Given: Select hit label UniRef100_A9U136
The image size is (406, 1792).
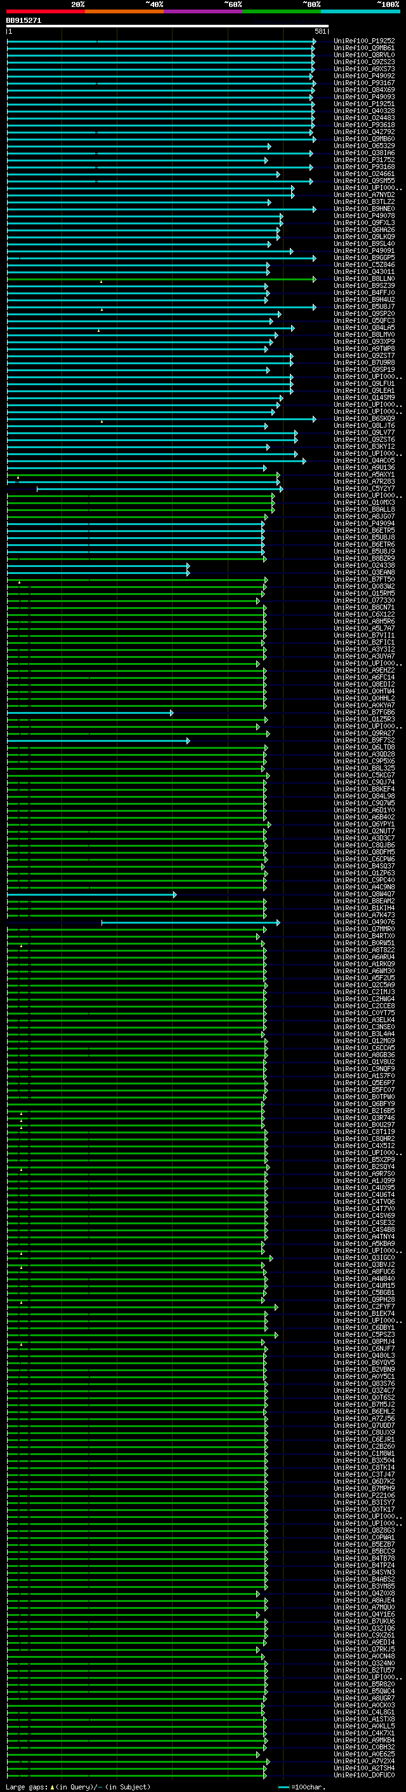Looking at the screenshot, I should tap(364, 467).
